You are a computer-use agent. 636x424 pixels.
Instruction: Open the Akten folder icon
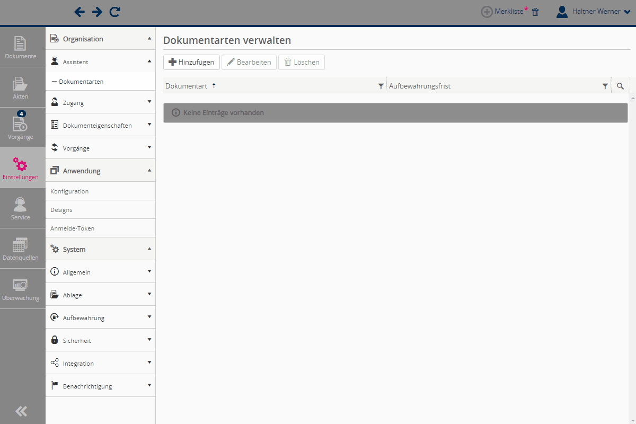(21, 87)
